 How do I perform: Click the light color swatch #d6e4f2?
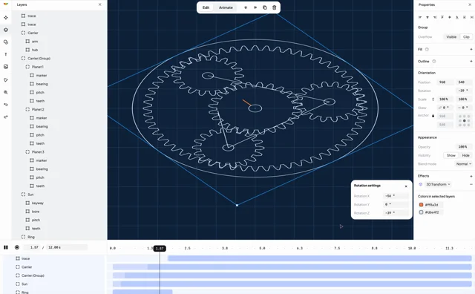pos(421,212)
